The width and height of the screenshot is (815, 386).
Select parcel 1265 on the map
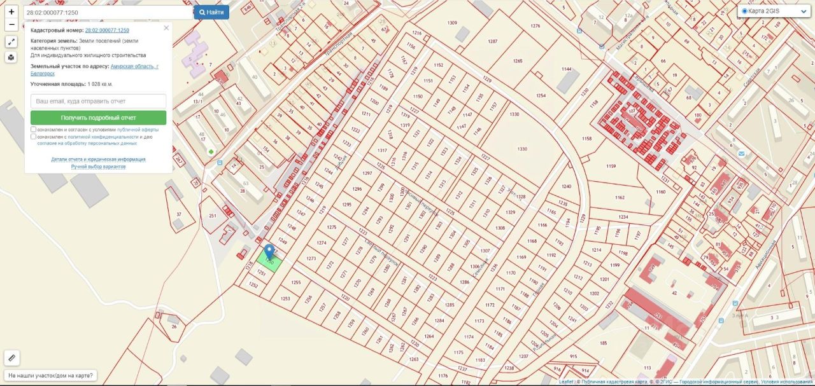[x=518, y=61]
